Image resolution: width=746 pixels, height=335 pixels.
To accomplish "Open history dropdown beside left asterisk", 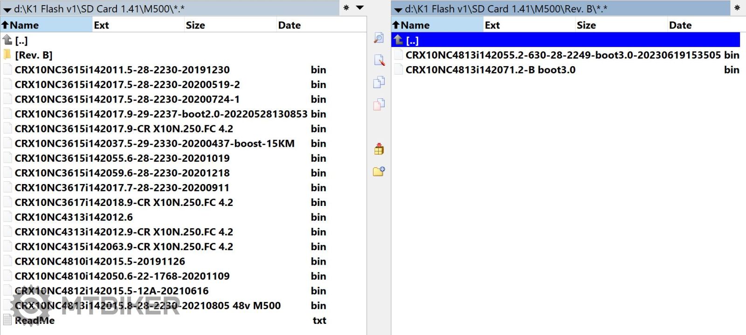I will point(360,7).
